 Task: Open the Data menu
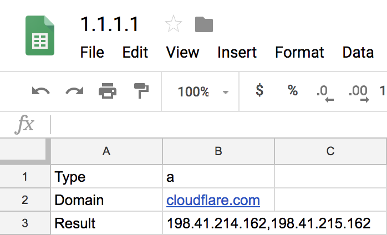358,53
